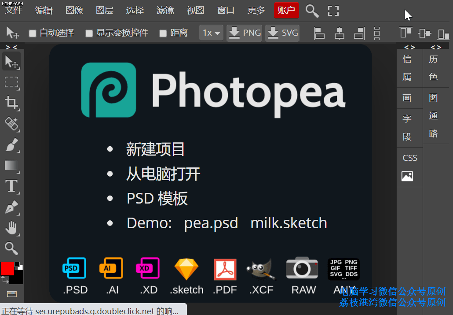Enable the 距离 checkbox
The image size is (453, 315).
(x=163, y=33)
